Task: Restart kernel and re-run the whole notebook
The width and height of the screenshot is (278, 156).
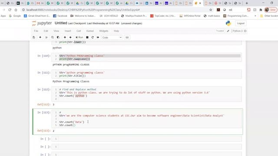Action: pyautogui.click(x=98, y=37)
